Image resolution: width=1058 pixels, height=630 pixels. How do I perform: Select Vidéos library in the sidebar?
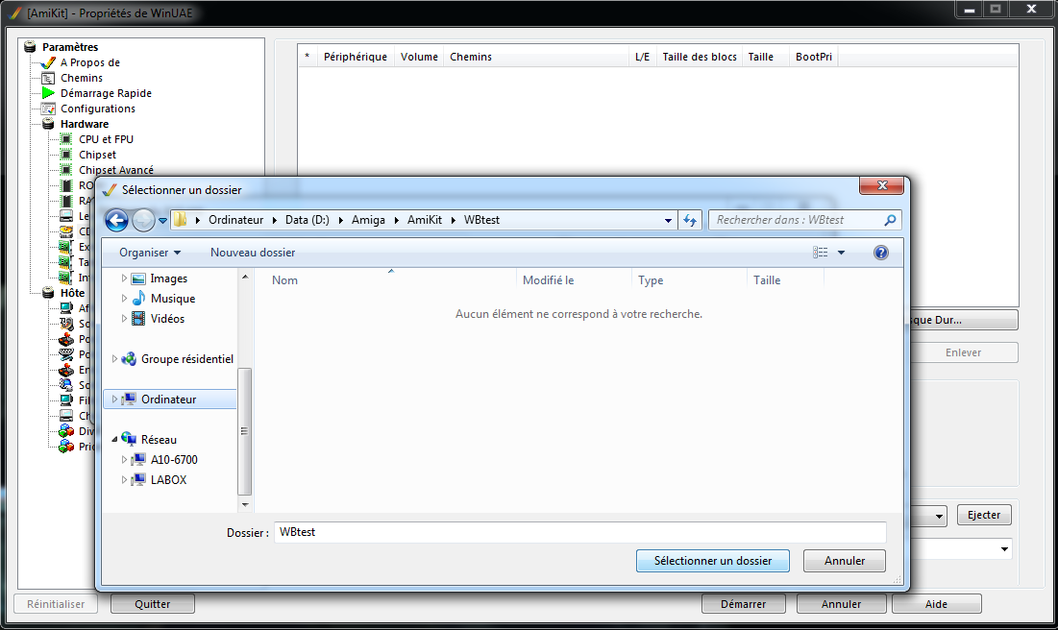pos(167,319)
